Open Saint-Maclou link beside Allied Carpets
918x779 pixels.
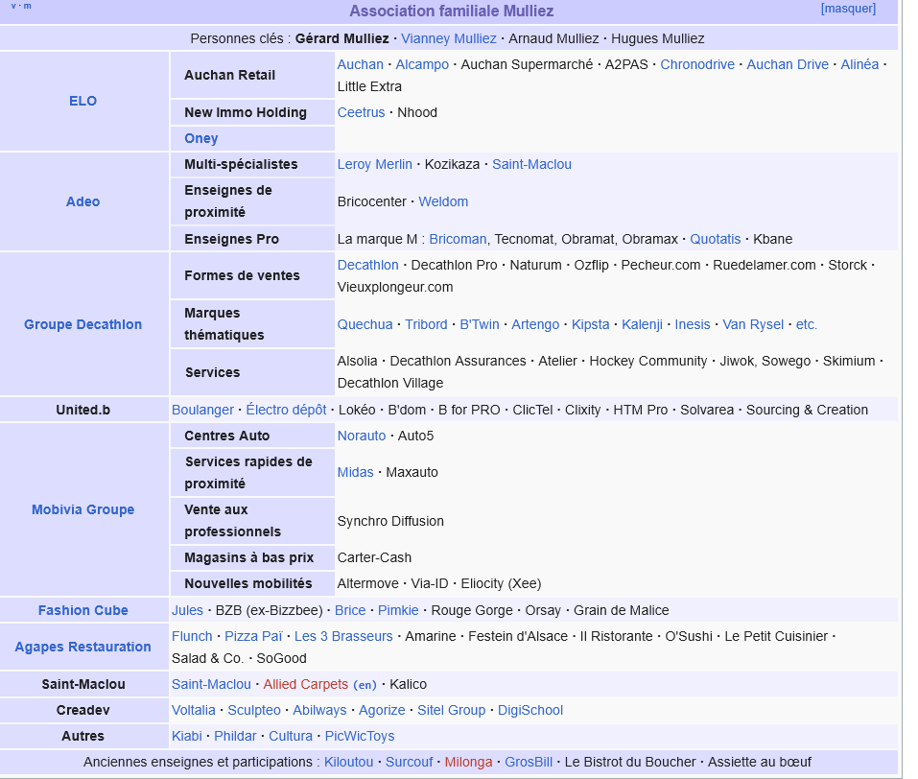pyautogui.click(x=211, y=684)
